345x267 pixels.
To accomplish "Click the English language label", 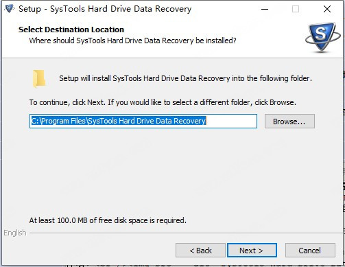I will click(15, 233).
